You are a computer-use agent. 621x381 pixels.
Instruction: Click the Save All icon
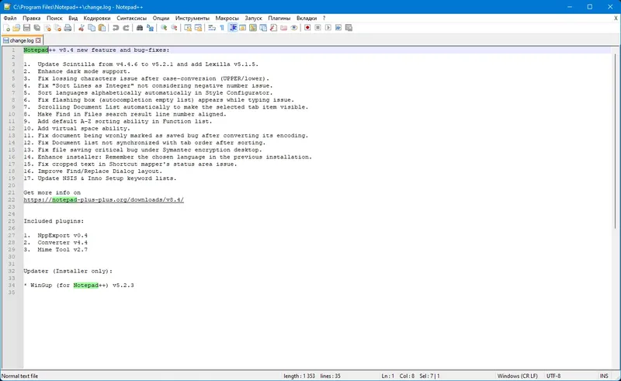[36, 28]
